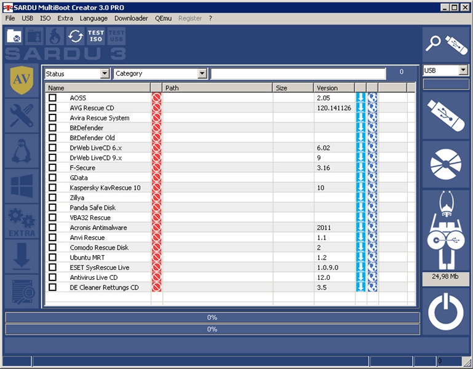
Task: Open the File menu
Action: pos(10,18)
